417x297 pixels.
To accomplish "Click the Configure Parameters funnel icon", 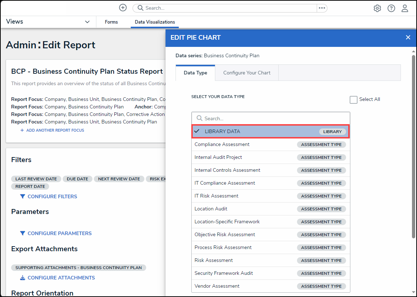I will (x=23, y=233).
